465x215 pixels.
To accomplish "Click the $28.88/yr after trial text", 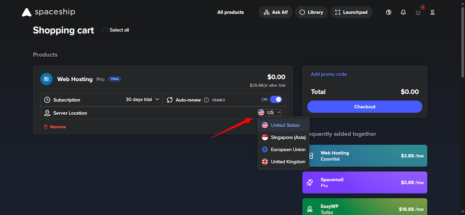I will (x=267, y=85).
